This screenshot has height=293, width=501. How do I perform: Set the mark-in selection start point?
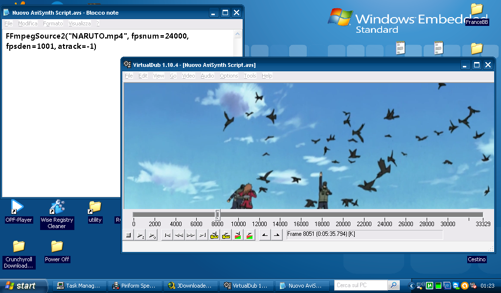coord(265,235)
